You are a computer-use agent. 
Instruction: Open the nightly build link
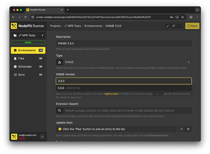[111, 94]
